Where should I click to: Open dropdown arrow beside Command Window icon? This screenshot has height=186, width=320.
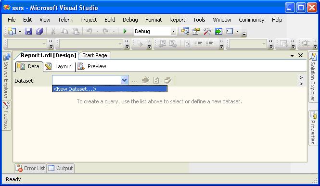pos(237,32)
